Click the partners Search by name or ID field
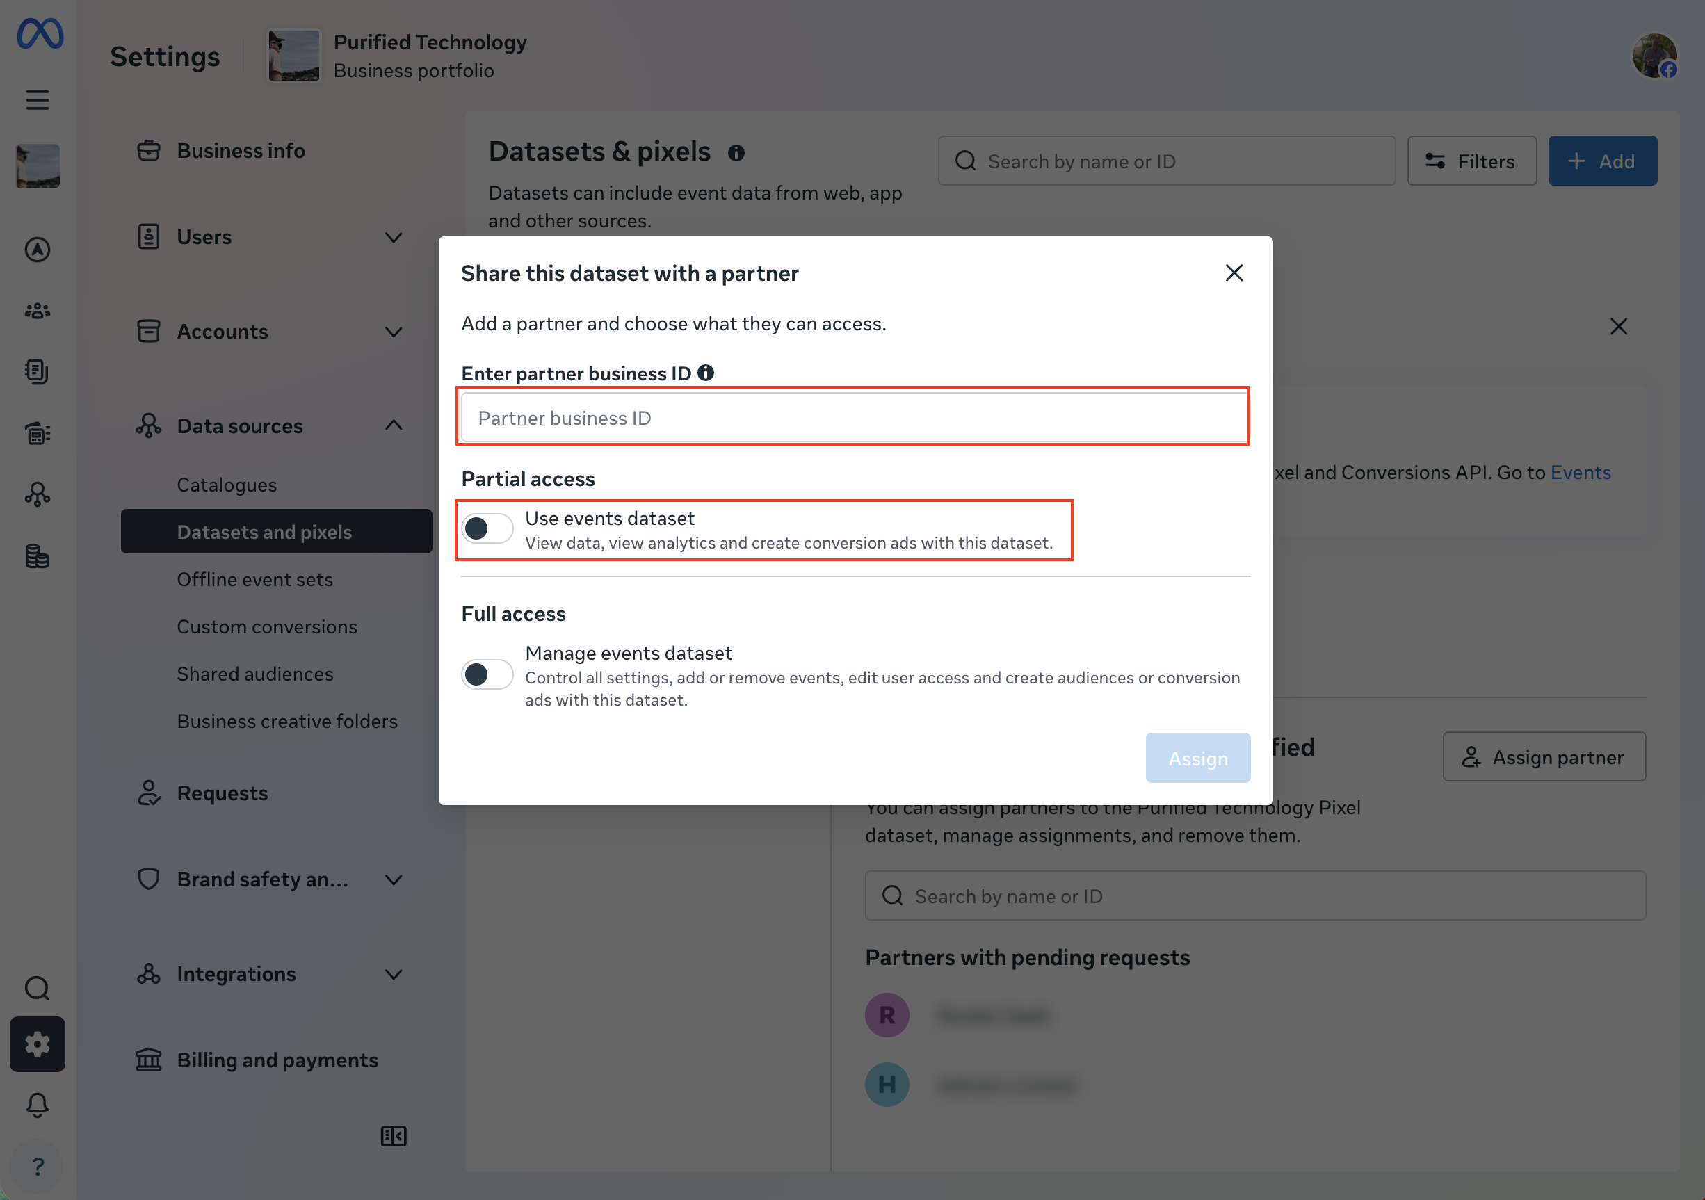This screenshot has width=1705, height=1200. pyautogui.click(x=1255, y=896)
